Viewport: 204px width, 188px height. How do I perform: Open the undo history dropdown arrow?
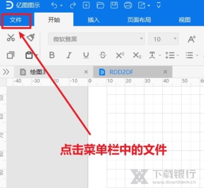pos(61,6)
